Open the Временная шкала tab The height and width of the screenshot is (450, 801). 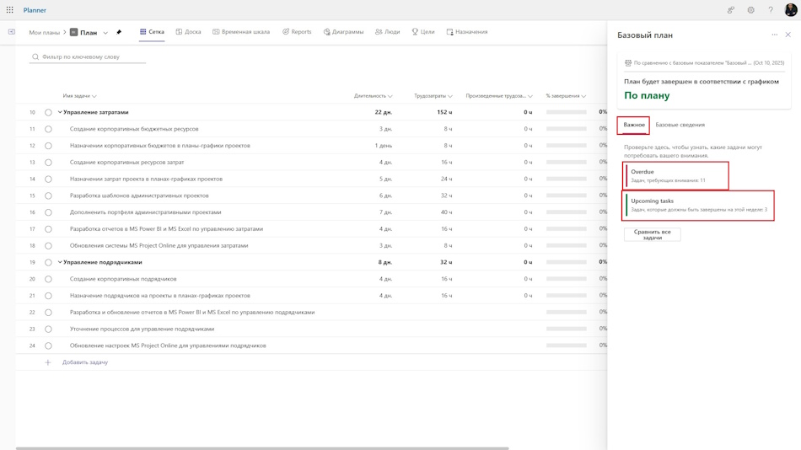[x=241, y=32]
